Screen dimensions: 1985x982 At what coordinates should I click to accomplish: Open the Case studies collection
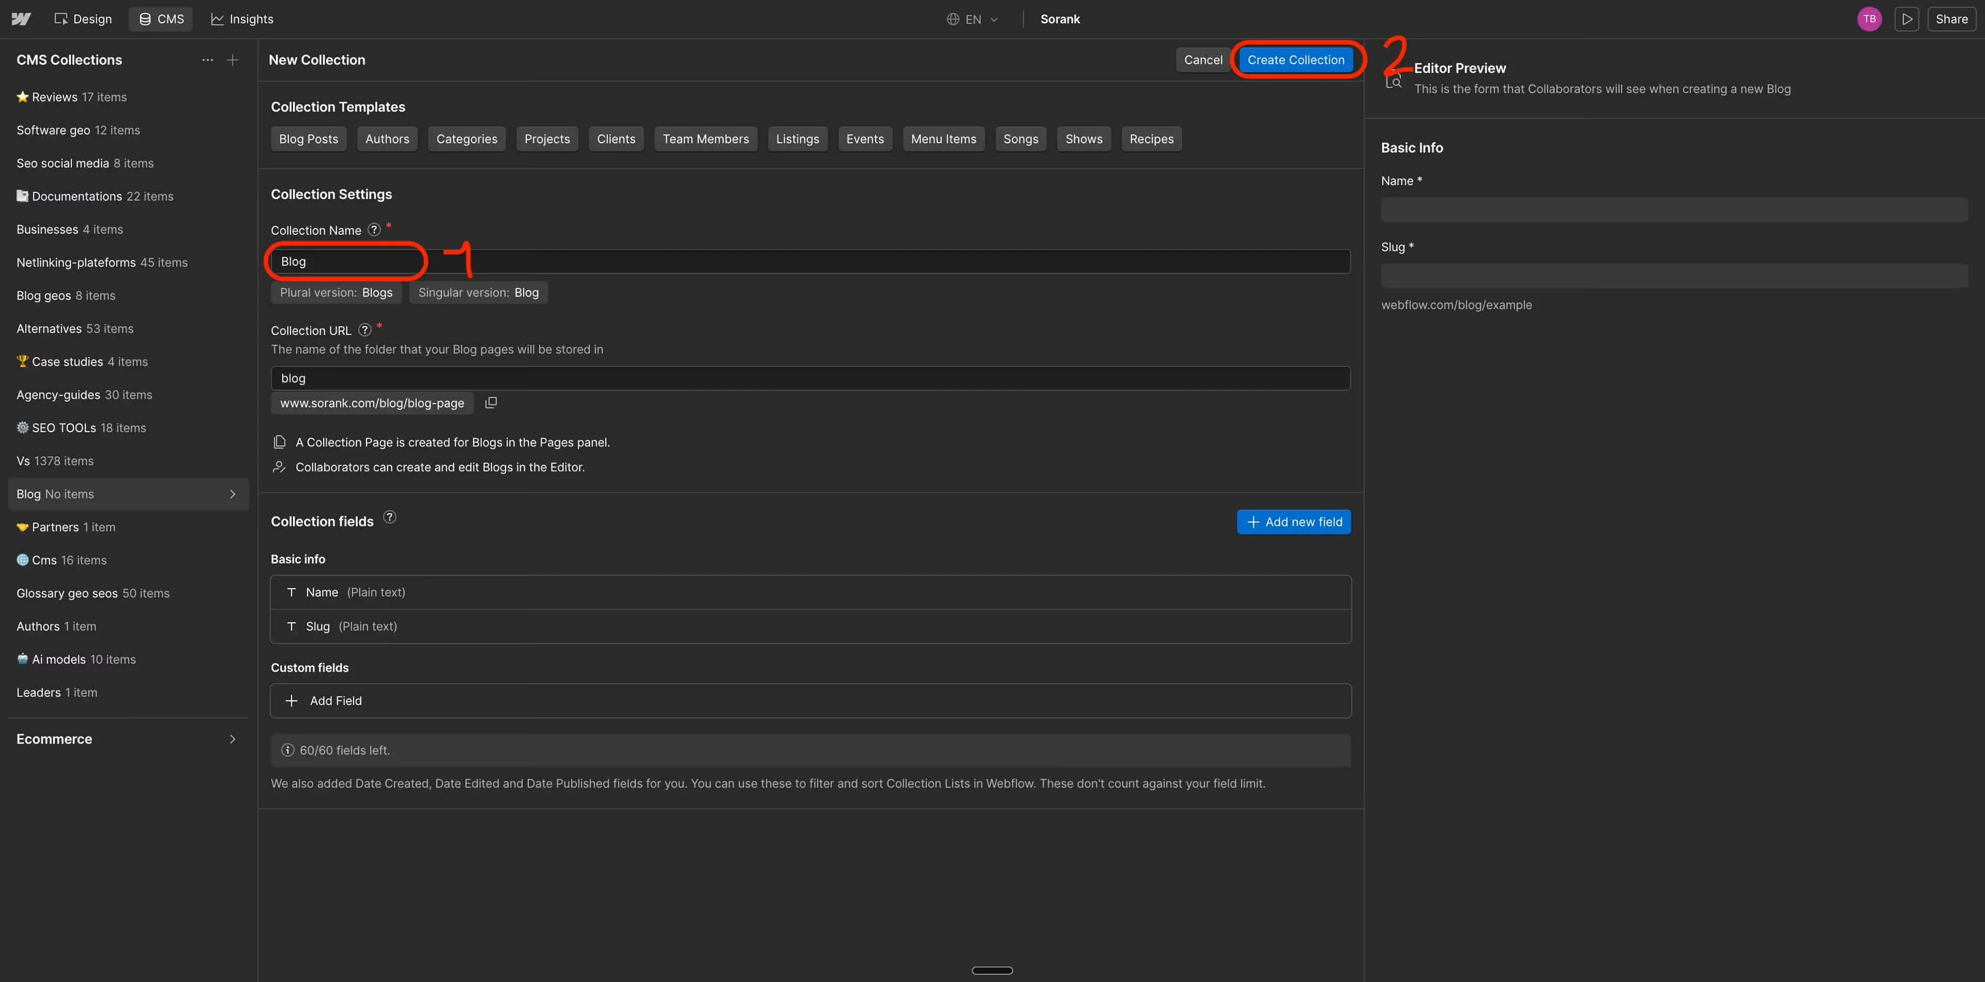pos(128,362)
